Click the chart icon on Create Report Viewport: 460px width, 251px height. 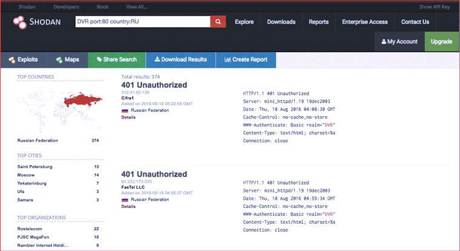point(228,59)
